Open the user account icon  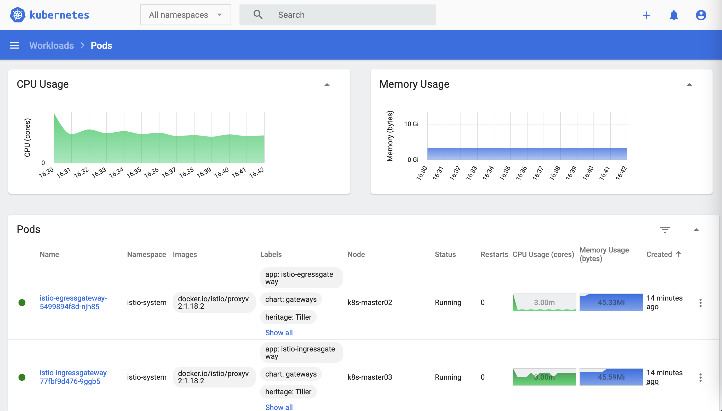coord(701,15)
